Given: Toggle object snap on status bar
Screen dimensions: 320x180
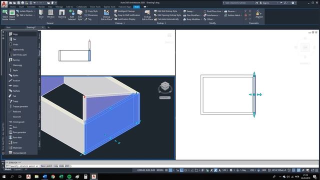Looking at the screenshot, I should tap(196, 170).
